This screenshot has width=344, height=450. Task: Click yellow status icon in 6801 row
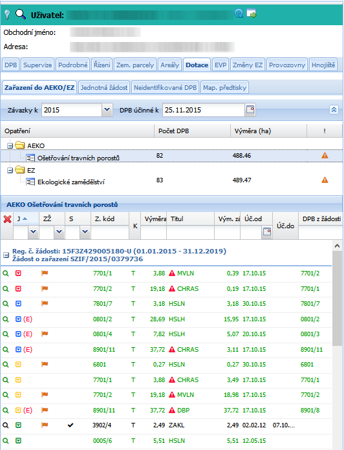[18, 365]
